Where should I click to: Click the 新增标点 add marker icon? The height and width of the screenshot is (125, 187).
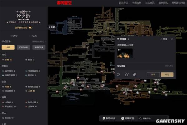pyautogui.click(x=104, y=118)
